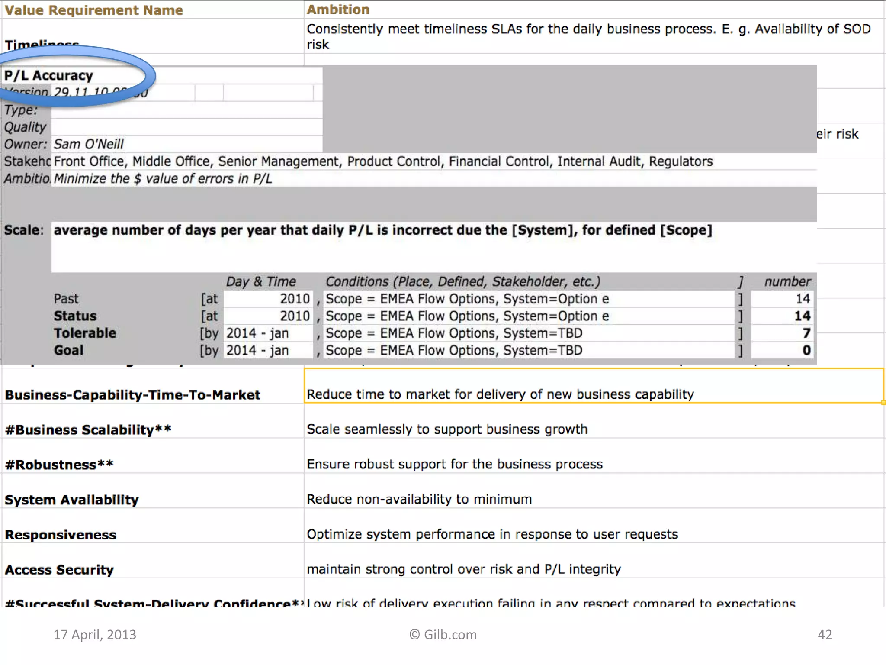This screenshot has height=665, width=886.
Task: Click the #Robustness** requirement name
Action: [59, 465]
